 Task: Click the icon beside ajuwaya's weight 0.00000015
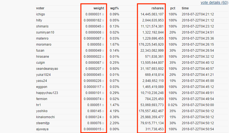tap(103, 129)
